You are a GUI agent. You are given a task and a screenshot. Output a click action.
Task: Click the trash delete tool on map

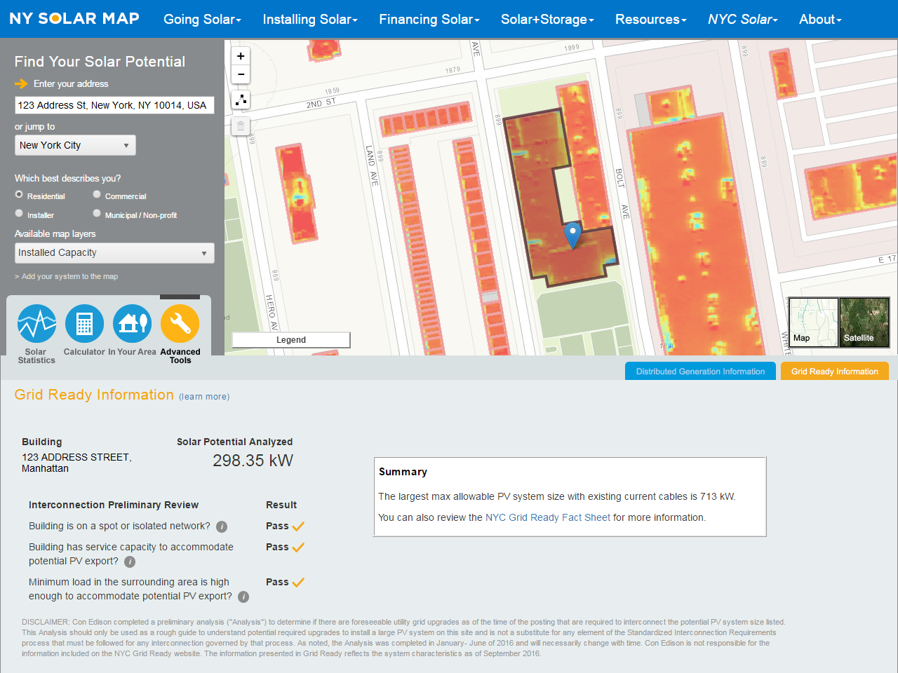(x=241, y=126)
